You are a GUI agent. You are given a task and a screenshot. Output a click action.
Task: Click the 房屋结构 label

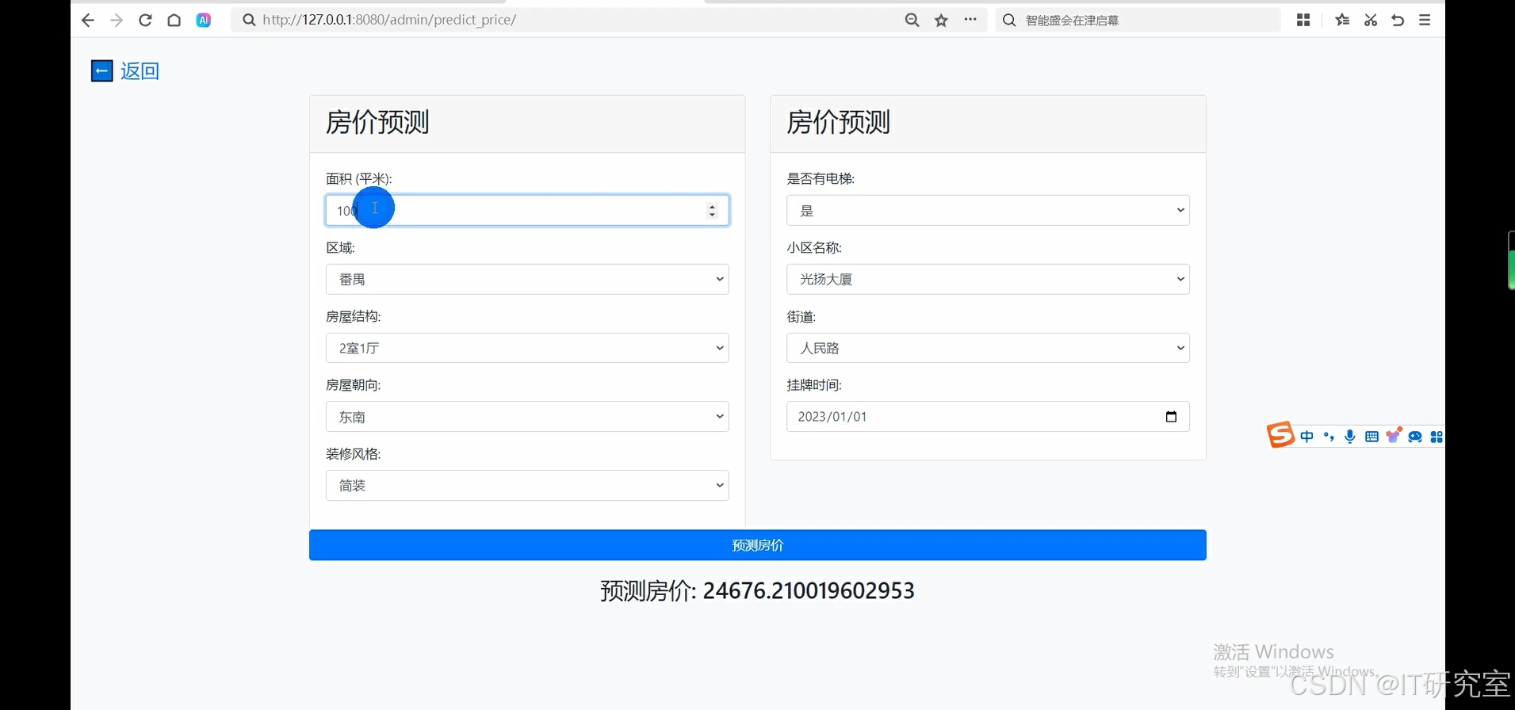click(x=354, y=317)
